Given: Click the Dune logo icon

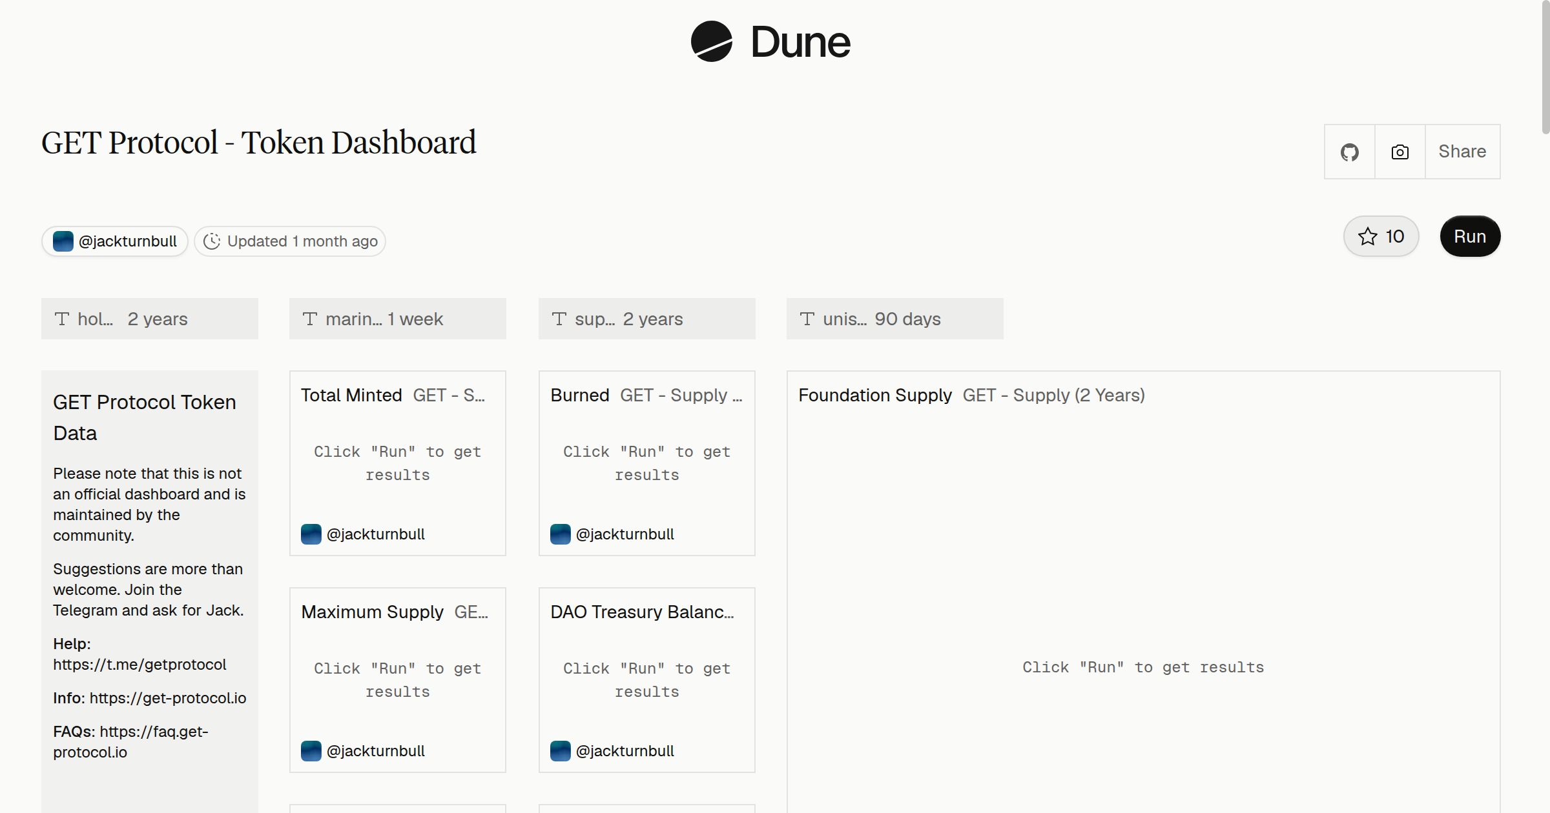Looking at the screenshot, I should click(711, 41).
